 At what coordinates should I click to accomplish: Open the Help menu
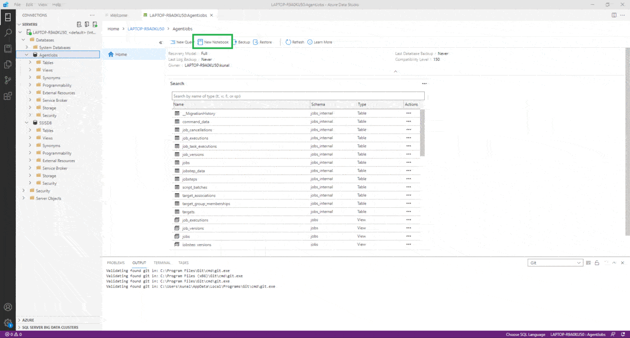[57, 4]
